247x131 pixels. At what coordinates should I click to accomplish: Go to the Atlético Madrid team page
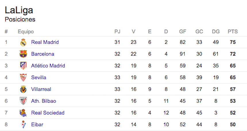click(48, 66)
